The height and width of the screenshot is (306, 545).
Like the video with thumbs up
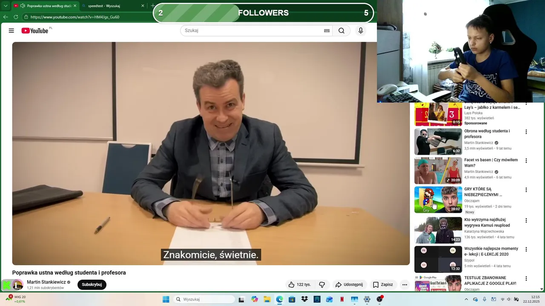[300, 285]
